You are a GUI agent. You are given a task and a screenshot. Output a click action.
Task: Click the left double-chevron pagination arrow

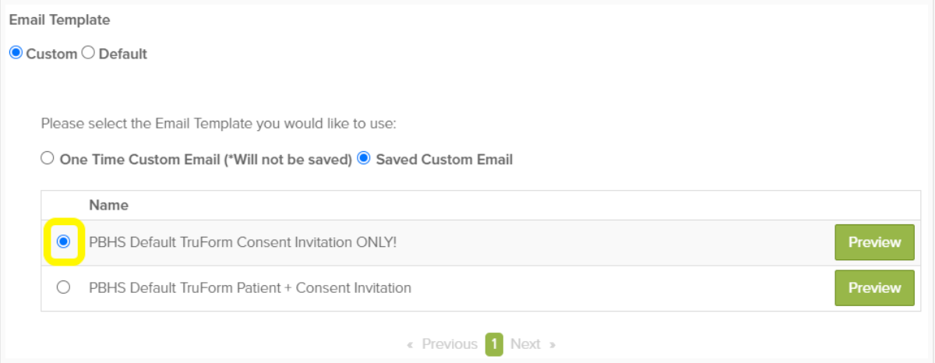pyautogui.click(x=411, y=344)
